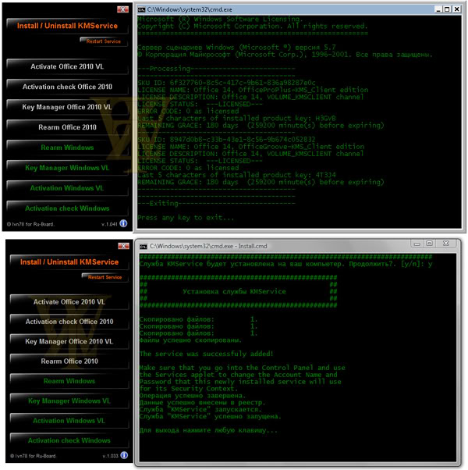Run Activation check Windows in v.1.033 panel

tap(69, 440)
